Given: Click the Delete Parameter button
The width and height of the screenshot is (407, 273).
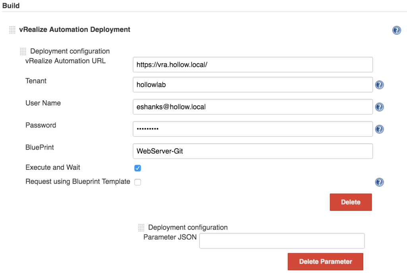Looking at the screenshot, I should [x=325, y=261].
